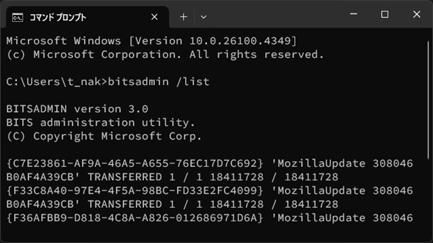Close the terminal window
The image size is (433, 243).
(417, 14)
